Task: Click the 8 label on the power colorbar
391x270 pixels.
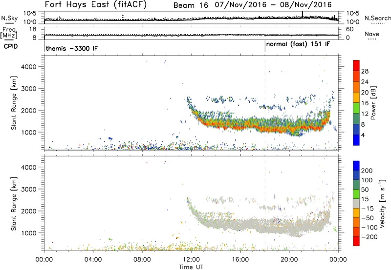Action: pyautogui.click(x=363, y=125)
